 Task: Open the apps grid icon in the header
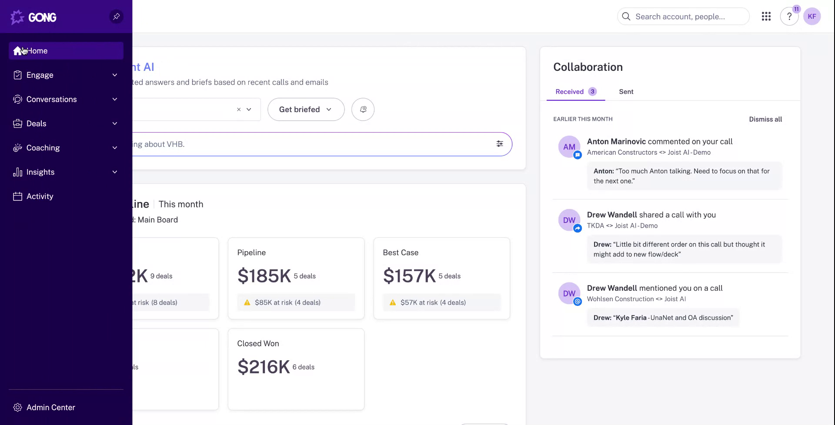click(x=766, y=16)
